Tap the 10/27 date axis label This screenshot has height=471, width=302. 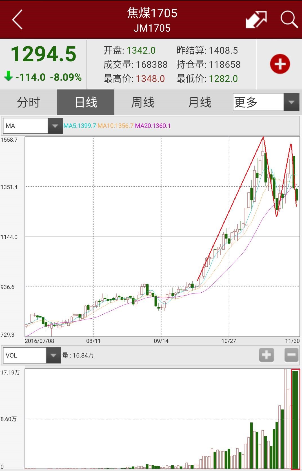(x=228, y=341)
